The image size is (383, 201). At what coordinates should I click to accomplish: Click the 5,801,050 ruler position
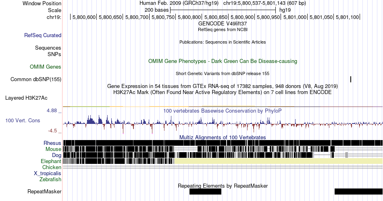[321, 17]
